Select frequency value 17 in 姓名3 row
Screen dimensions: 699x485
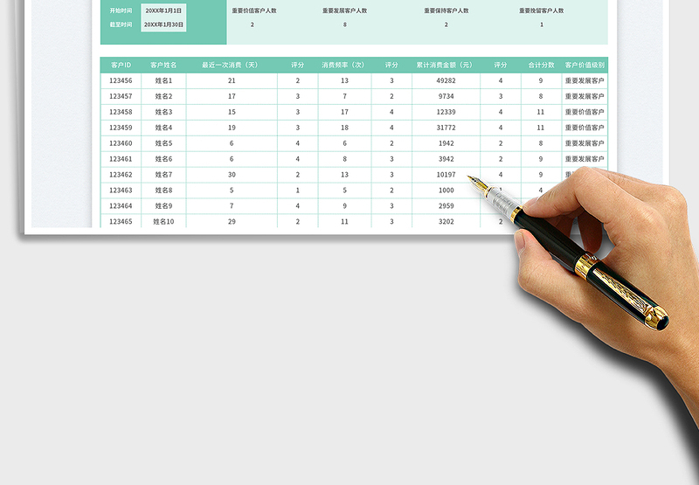(344, 112)
